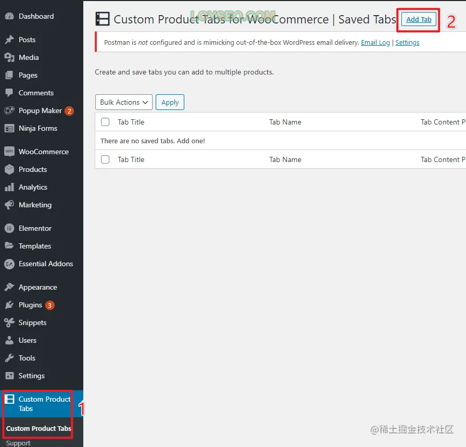Click the Snippets scissors icon
Image resolution: width=466 pixels, height=447 pixels.
tap(9, 322)
